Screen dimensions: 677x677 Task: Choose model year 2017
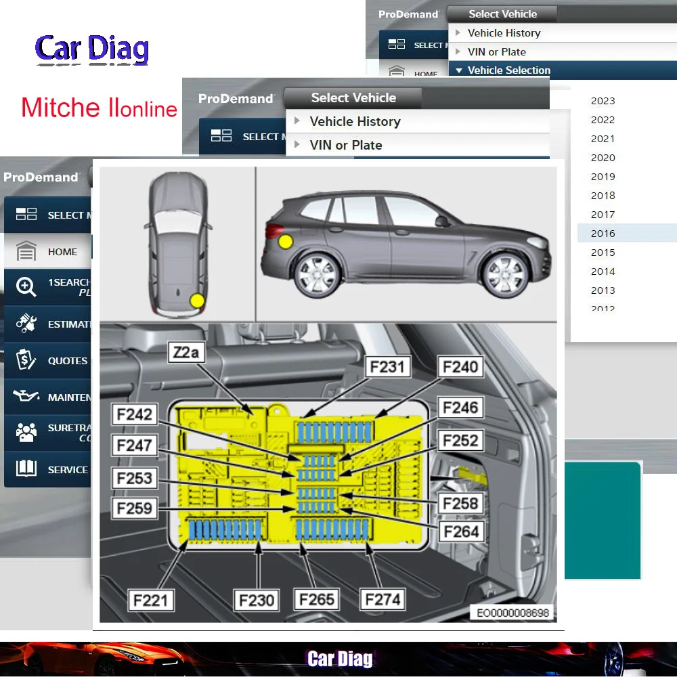point(603,215)
